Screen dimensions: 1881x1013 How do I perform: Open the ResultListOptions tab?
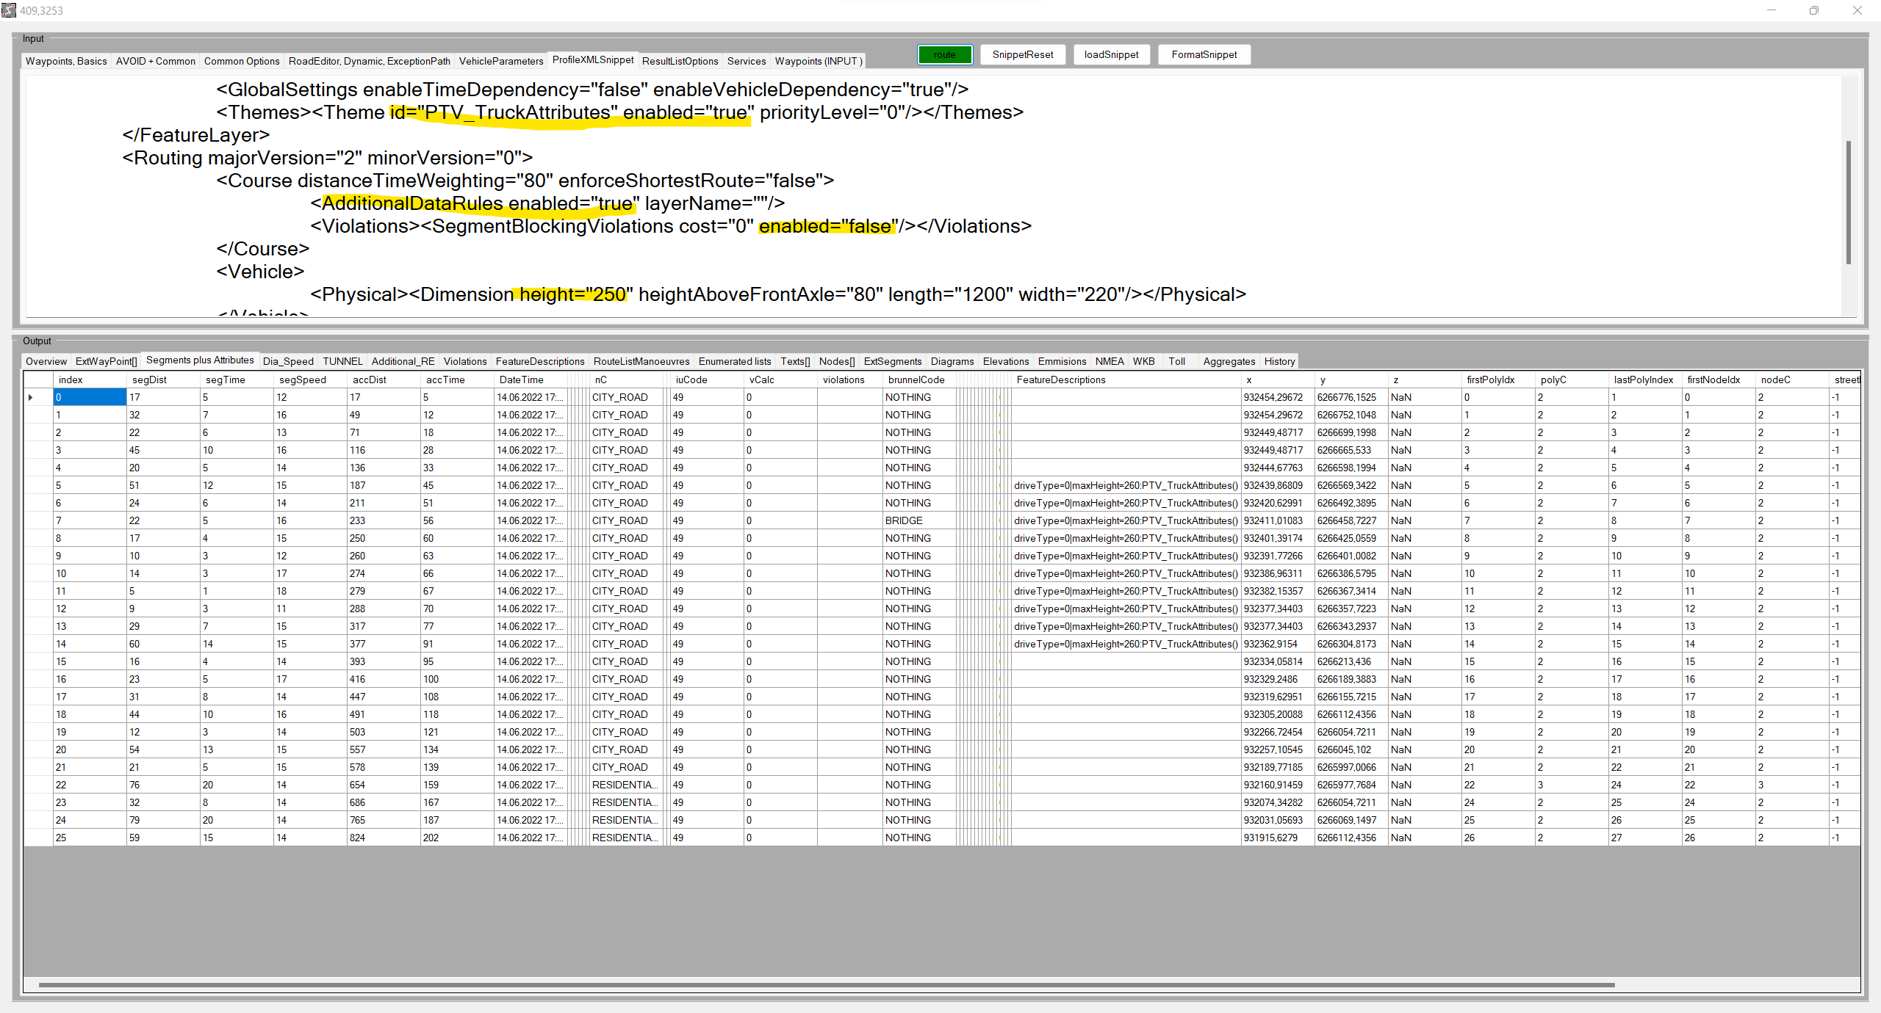point(680,61)
